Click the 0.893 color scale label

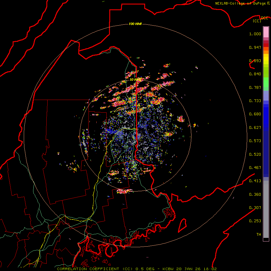click(255, 61)
